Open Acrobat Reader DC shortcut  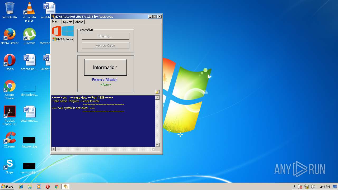[10, 116]
